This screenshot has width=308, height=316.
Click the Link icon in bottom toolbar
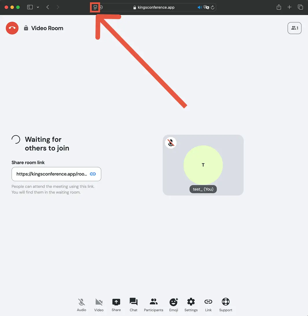click(208, 305)
